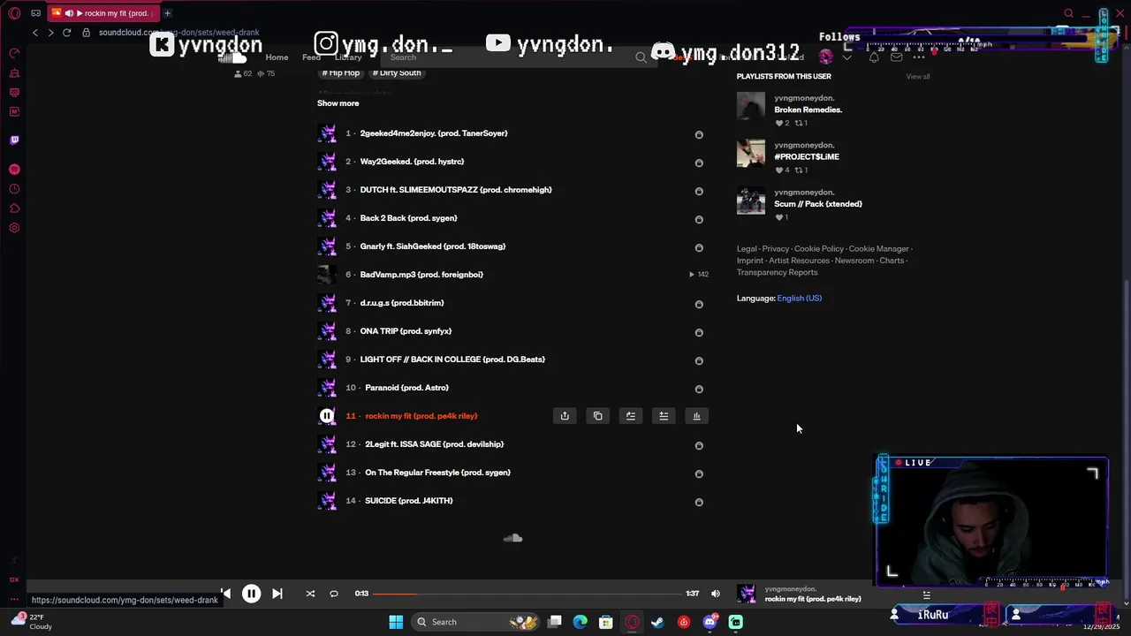Select track SUICIDE {prod. J4KITH}

(x=408, y=501)
